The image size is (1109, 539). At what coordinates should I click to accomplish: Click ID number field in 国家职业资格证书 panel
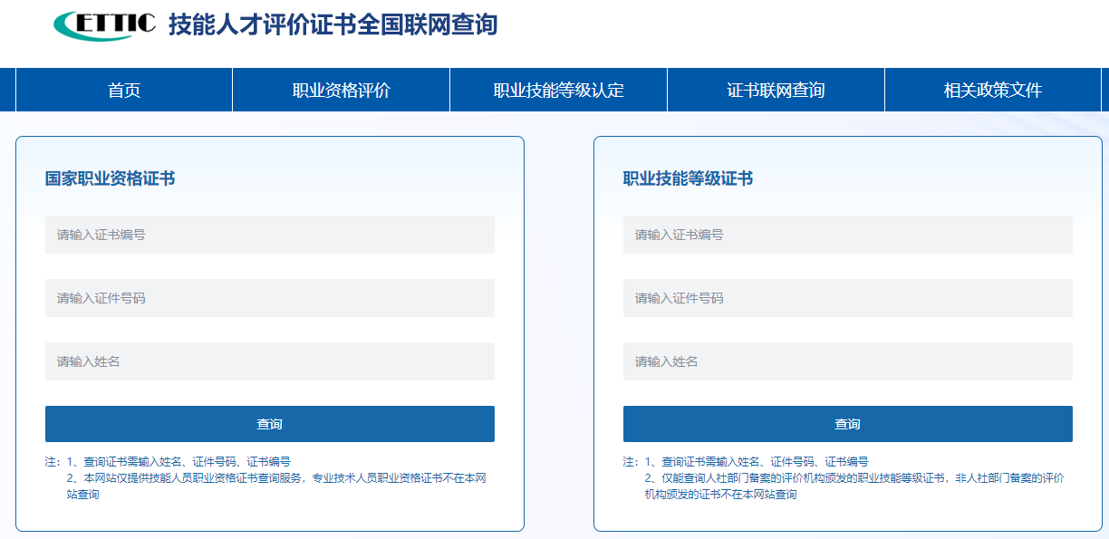(270, 298)
